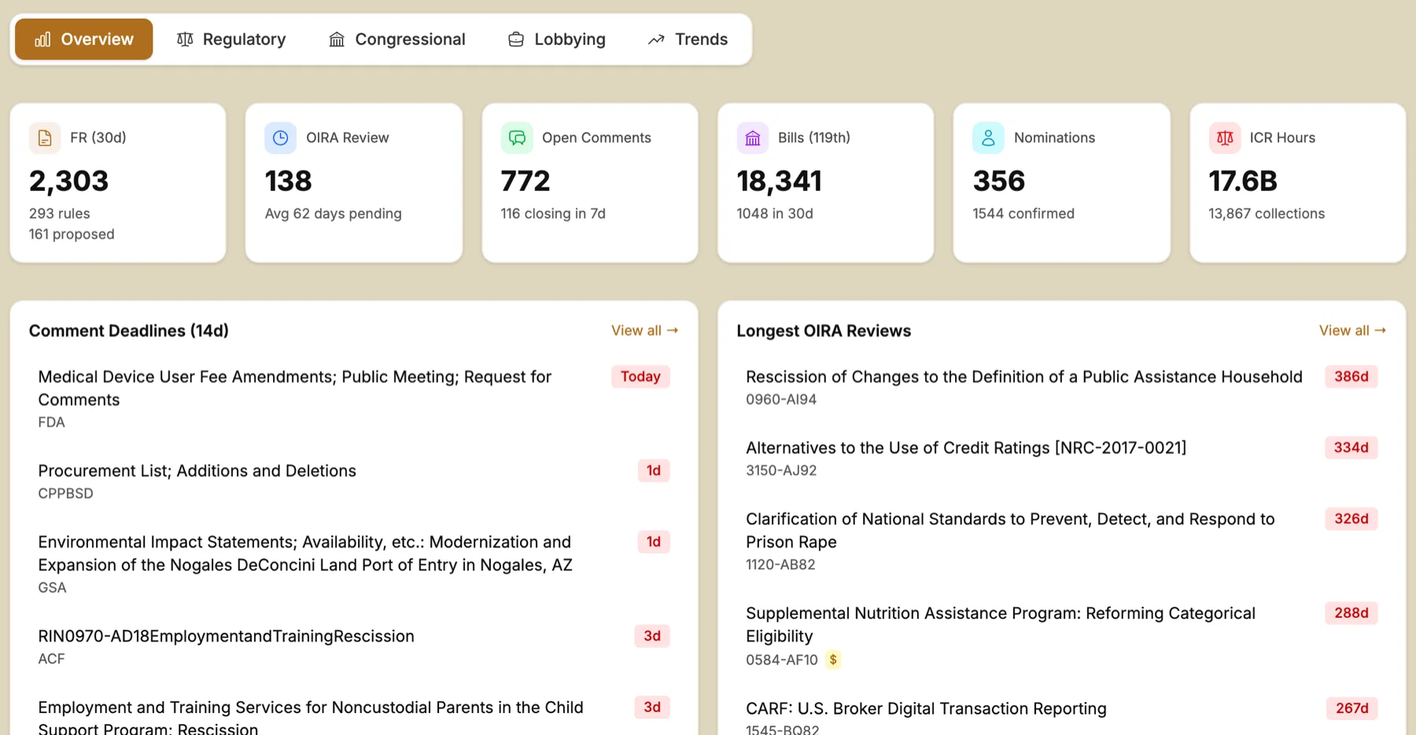Image resolution: width=1416 pixels, height=735 pixels.
Task: Switch to the Congressional tab
Action: 397,39
